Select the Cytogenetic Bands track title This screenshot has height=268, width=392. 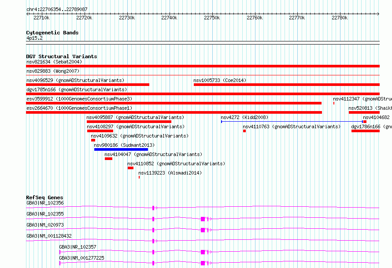[x=52, y=33]
